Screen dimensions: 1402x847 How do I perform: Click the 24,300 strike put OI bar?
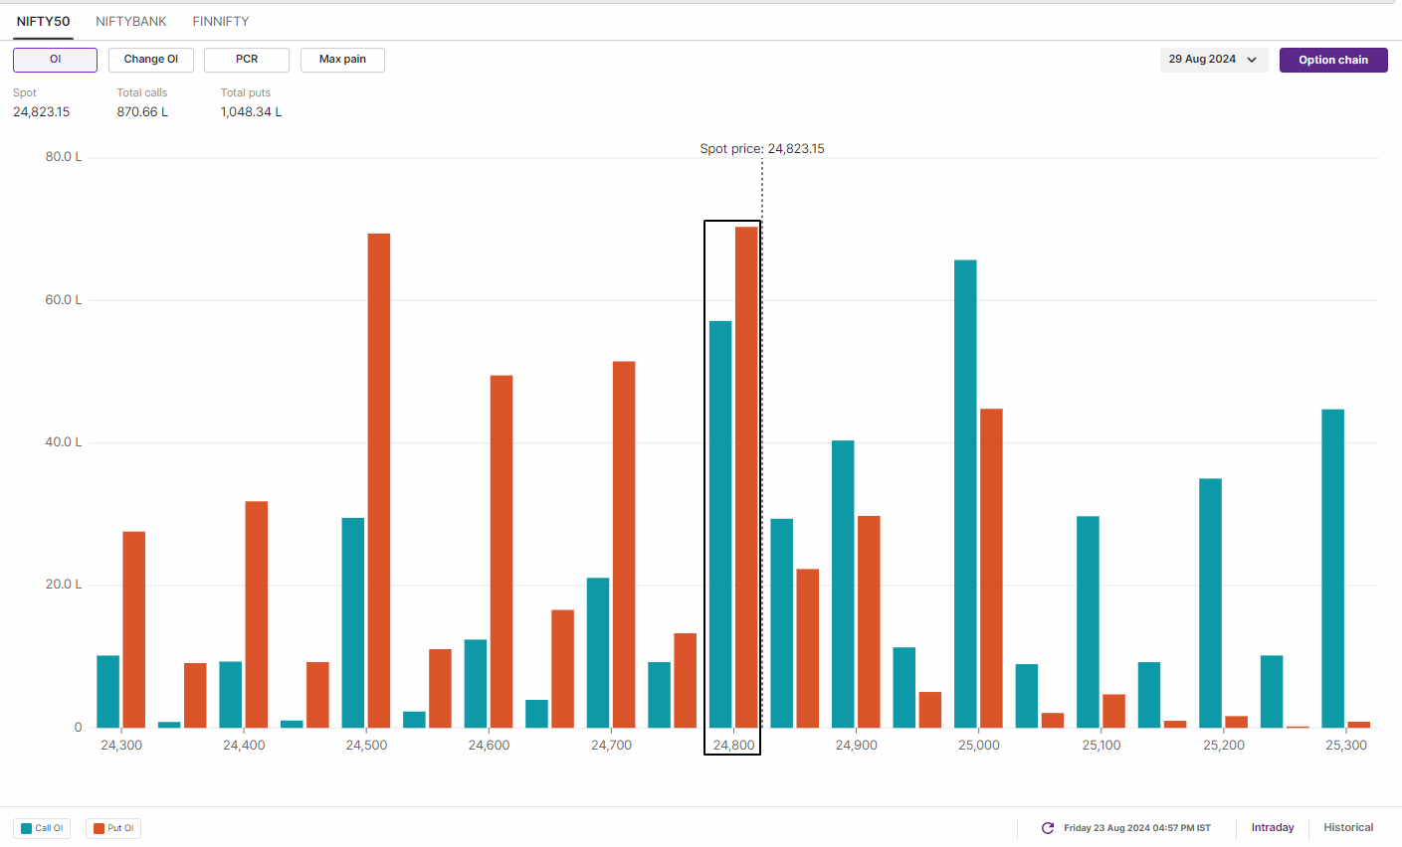point(134,629)
